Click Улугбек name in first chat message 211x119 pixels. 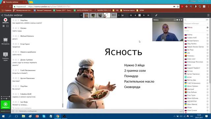click(24, 20)
